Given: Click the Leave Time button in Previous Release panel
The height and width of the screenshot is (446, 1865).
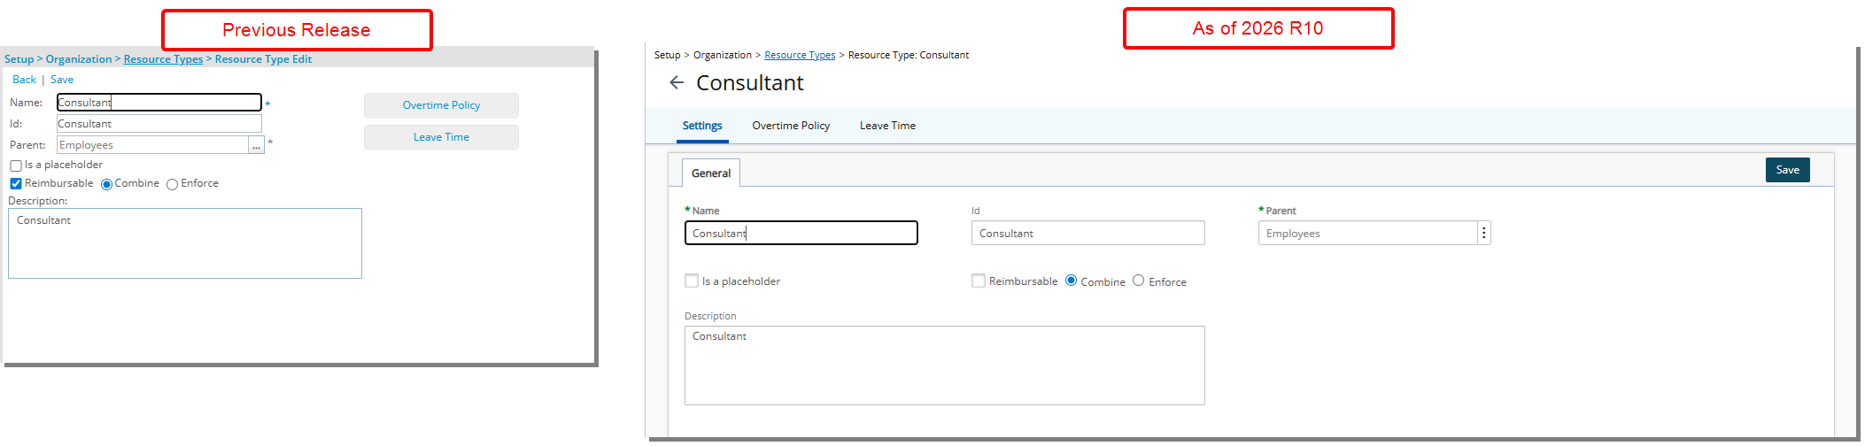Looking at the screenshot, I should tap(441, 137).
